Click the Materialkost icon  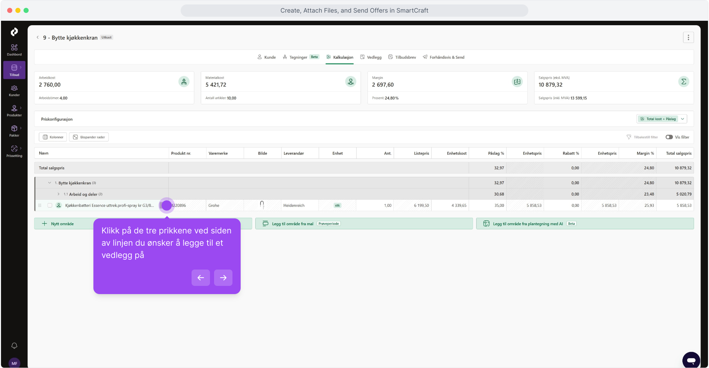point(350,81)
